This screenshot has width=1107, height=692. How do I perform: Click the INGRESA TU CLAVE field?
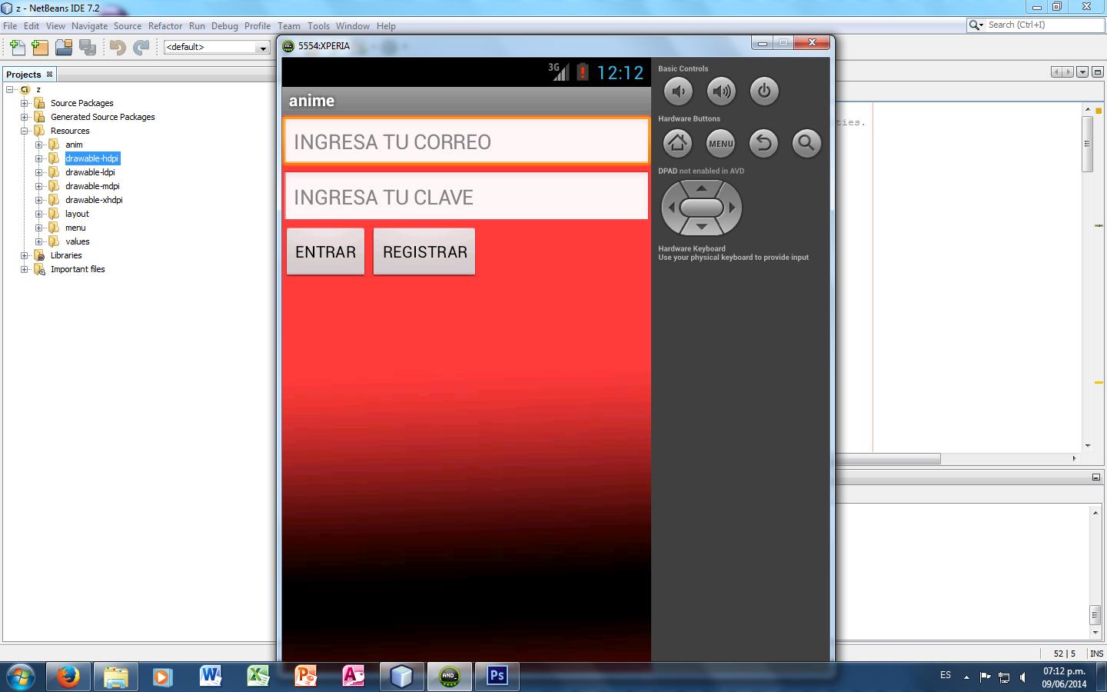click(466, 197)
